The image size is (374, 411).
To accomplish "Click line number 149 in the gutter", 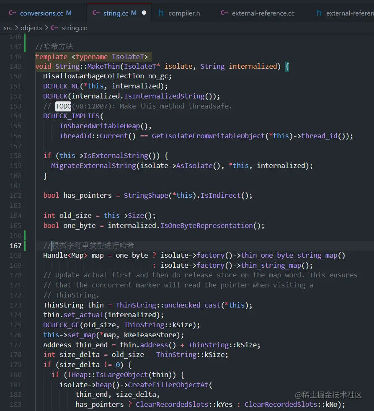I will pyautogui.click(x=15, y=67).
